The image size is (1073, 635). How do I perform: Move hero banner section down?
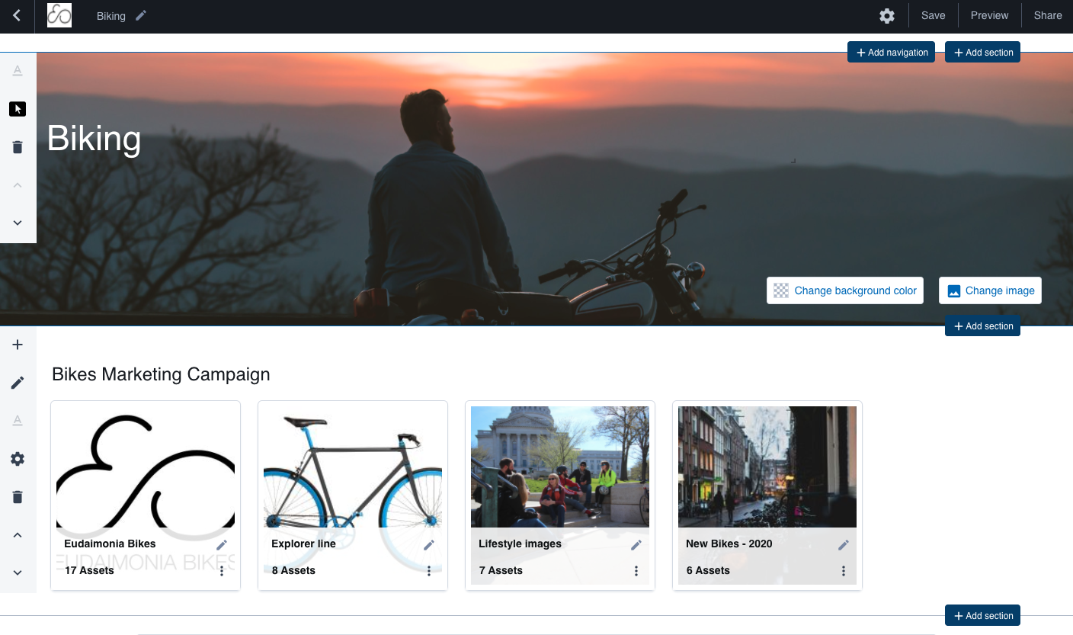(x=18, y=223)
